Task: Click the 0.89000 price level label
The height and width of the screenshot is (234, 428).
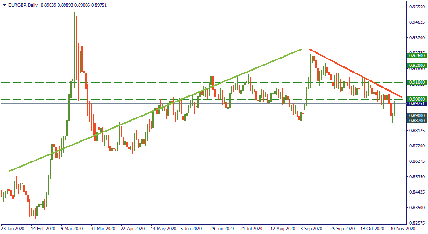Action: [415, 116]
